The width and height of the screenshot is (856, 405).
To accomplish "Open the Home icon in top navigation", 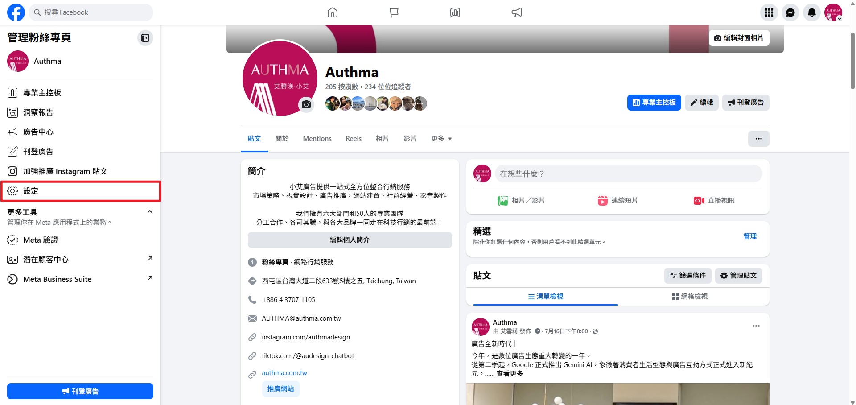I will (333, 12).
